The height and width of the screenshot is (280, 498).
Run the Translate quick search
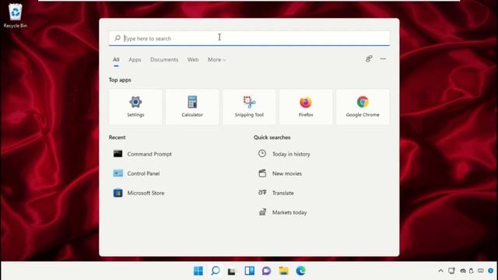click(x=276, y=193)
